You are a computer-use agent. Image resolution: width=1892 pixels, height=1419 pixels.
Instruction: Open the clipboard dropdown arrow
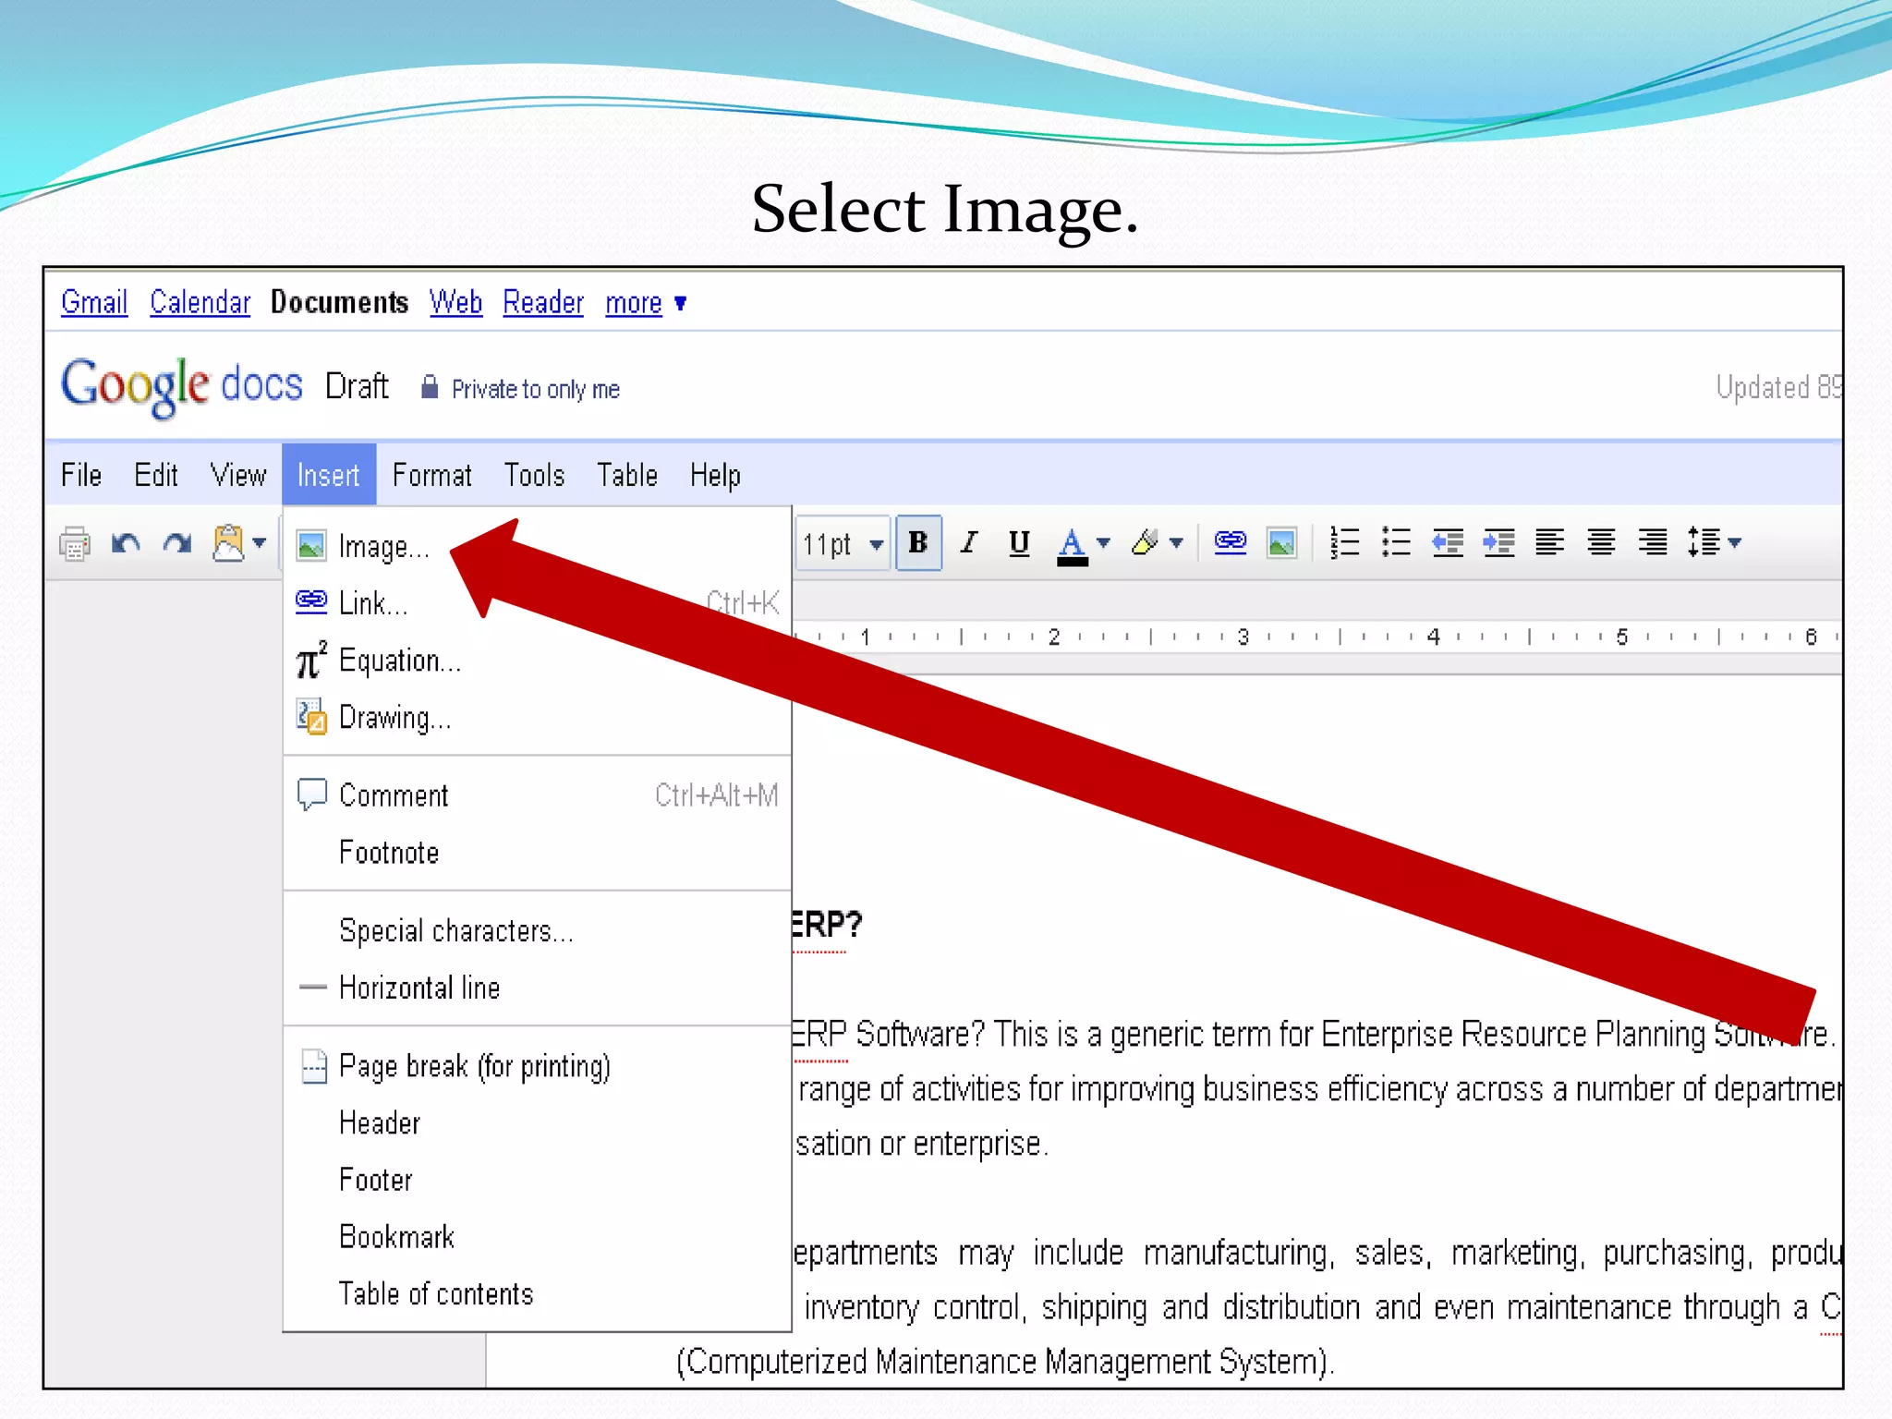(260, 543)
